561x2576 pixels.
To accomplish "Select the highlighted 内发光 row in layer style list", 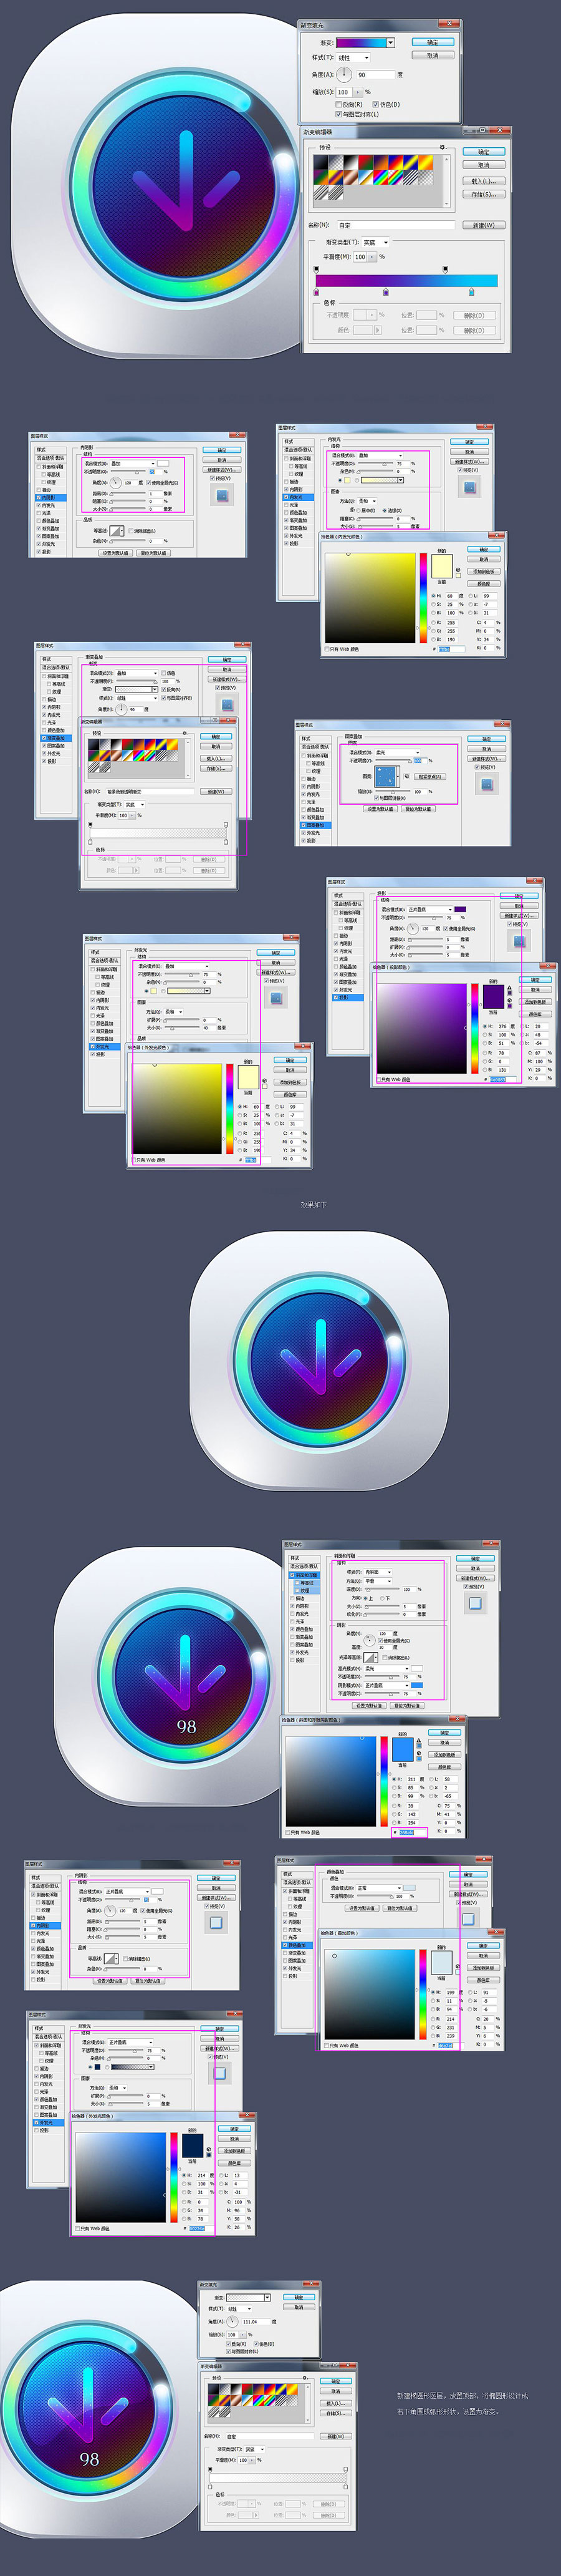I will coord(299,497).
